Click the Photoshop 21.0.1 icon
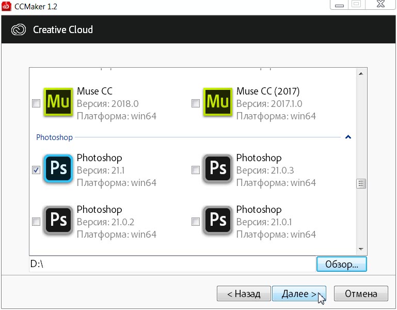 218,221
